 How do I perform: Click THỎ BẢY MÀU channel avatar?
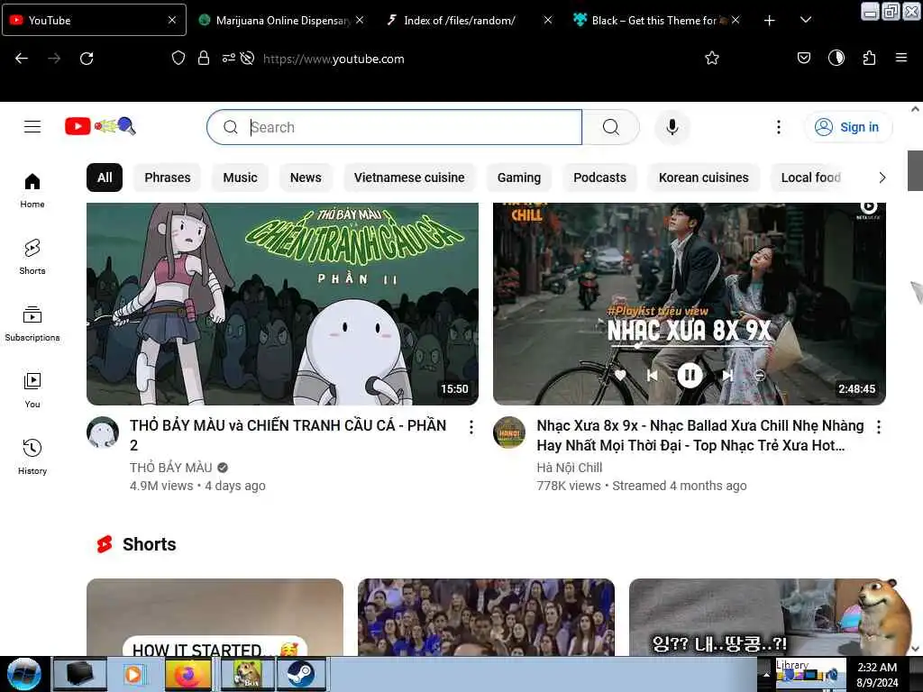pyautogui.click(x=103, y=432)
